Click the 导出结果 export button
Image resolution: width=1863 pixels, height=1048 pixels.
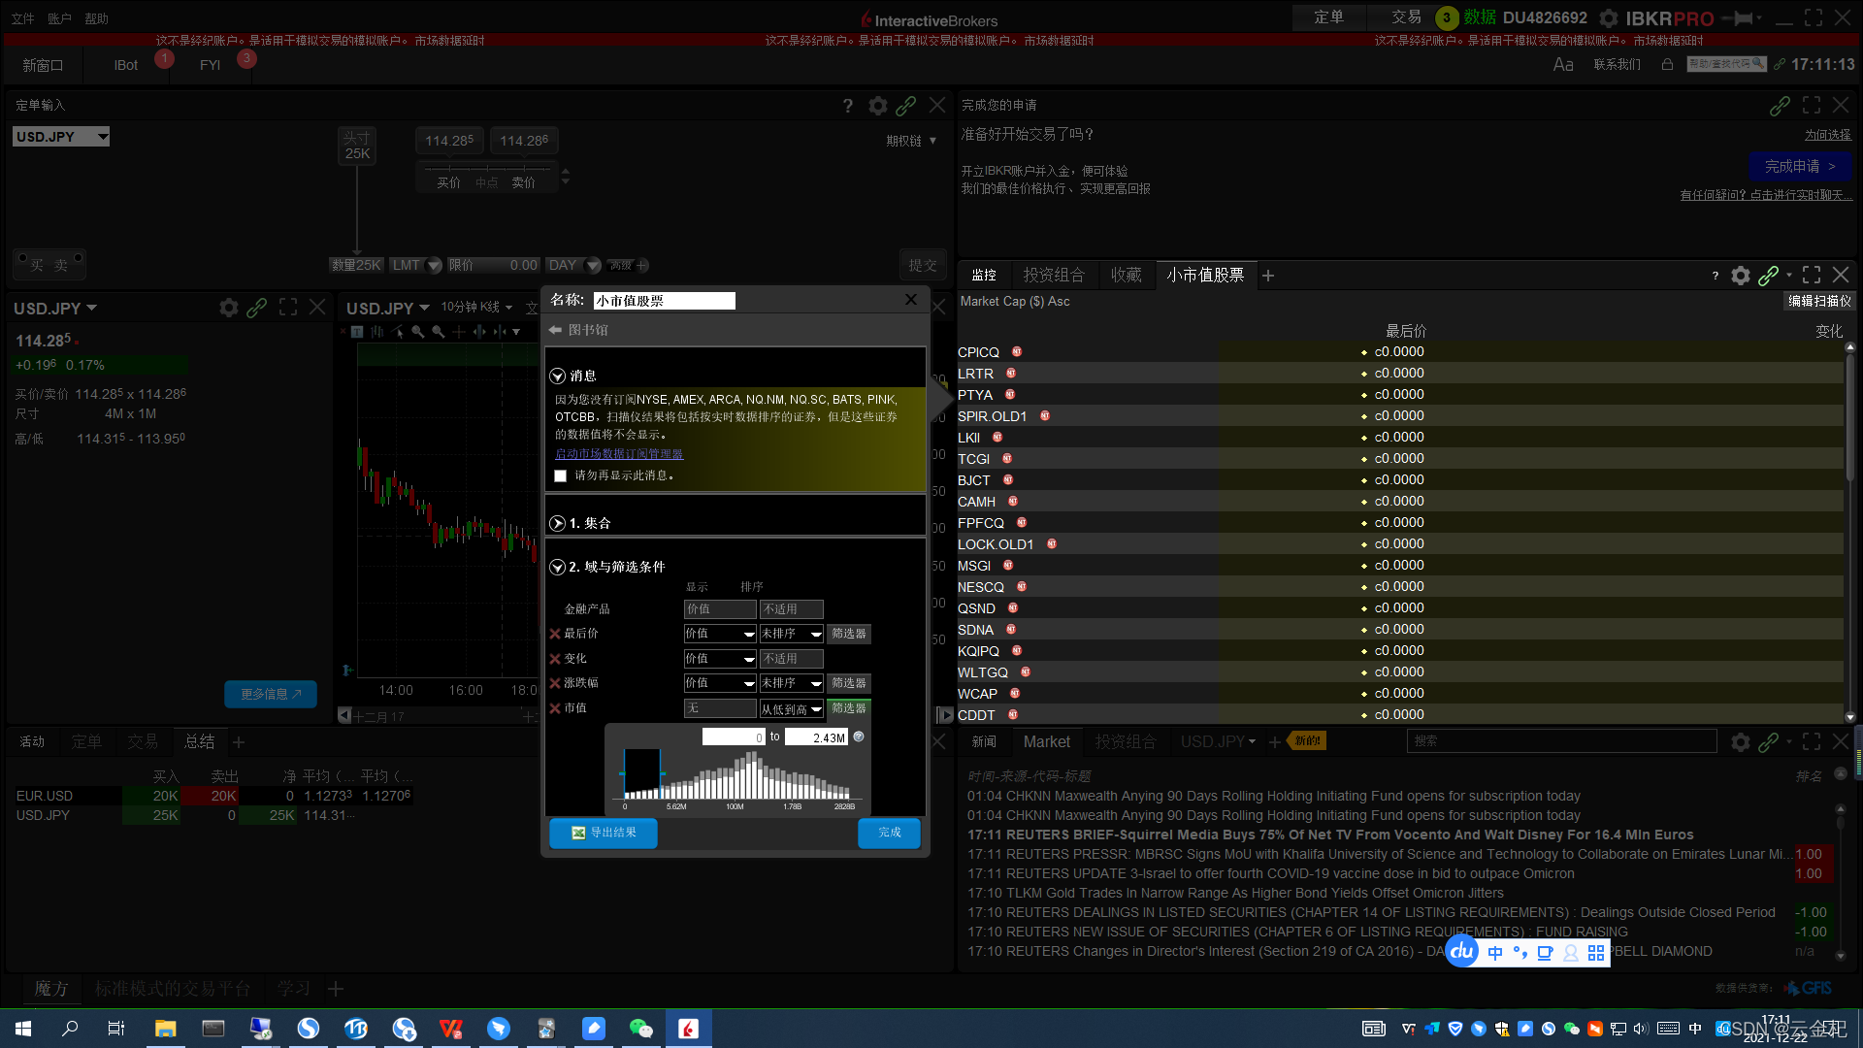604,833
